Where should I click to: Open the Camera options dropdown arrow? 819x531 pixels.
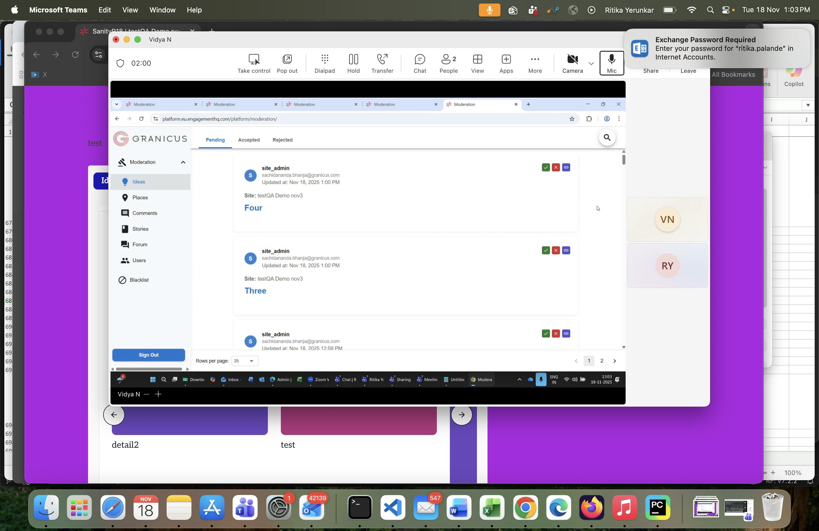click(591, 64)
